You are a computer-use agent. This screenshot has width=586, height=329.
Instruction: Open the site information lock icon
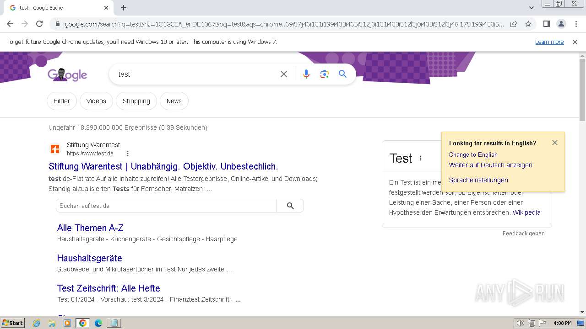click(x=57, y=24)
